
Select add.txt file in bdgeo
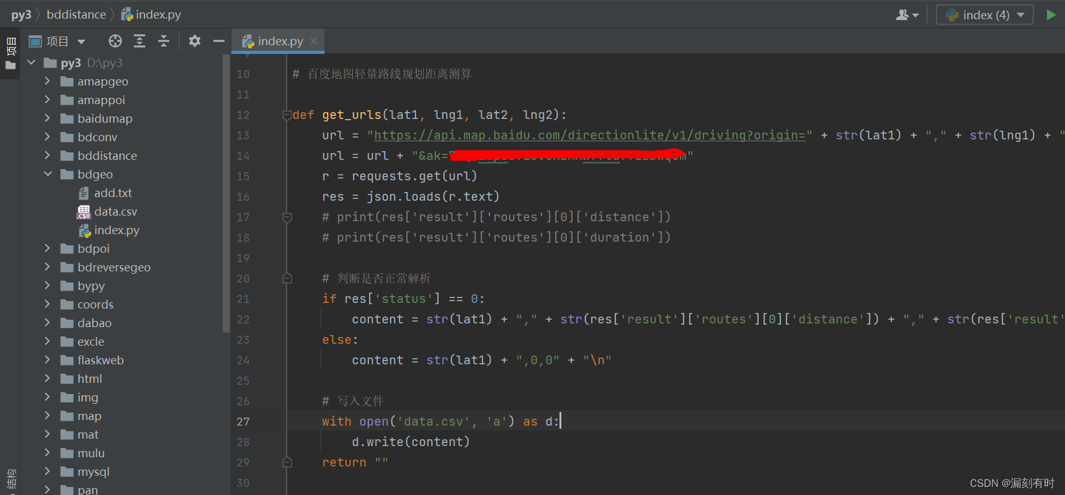click(105, 193)
